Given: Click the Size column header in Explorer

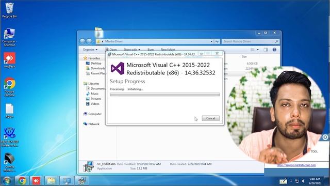Looking at the screenshot, I should [244, 56].
